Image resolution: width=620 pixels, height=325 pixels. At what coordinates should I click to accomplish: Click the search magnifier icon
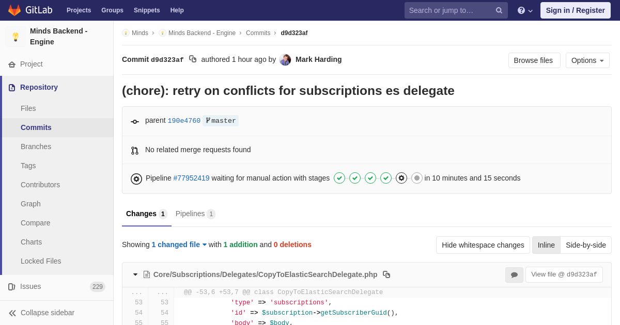[499, 10]
